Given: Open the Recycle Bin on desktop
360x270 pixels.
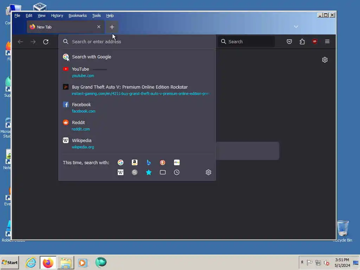Looking at the screenshot, I should (342, 231).
